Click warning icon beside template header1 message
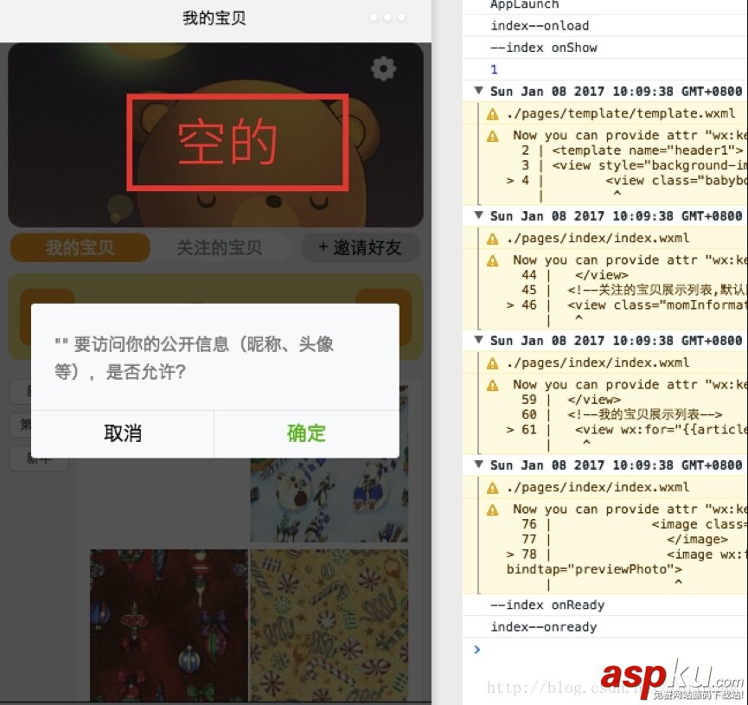 (x=492, y=137)
